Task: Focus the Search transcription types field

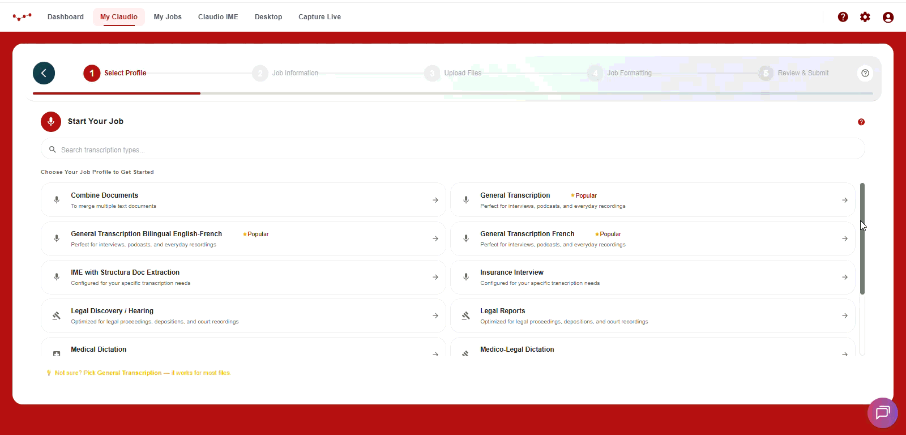Action: (x=453, y=150)
